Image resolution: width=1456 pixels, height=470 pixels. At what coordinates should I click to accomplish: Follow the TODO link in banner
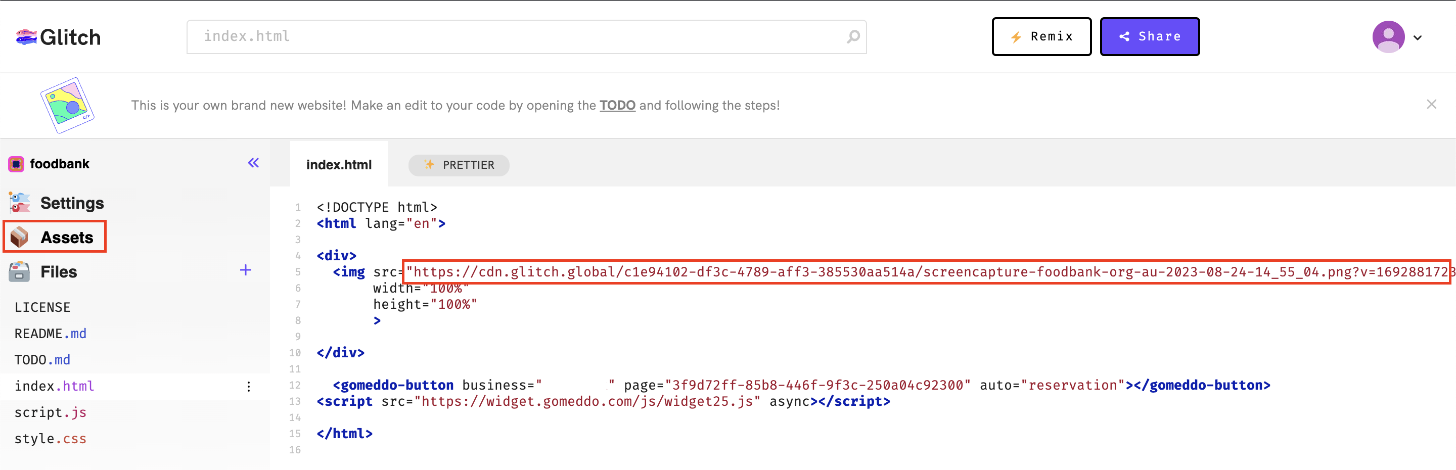617,106
